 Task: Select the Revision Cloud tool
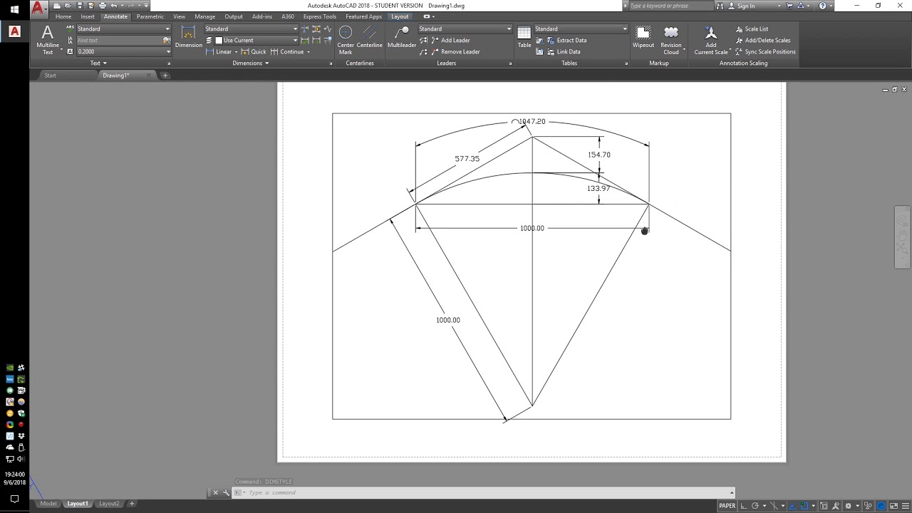click(671, 40)
